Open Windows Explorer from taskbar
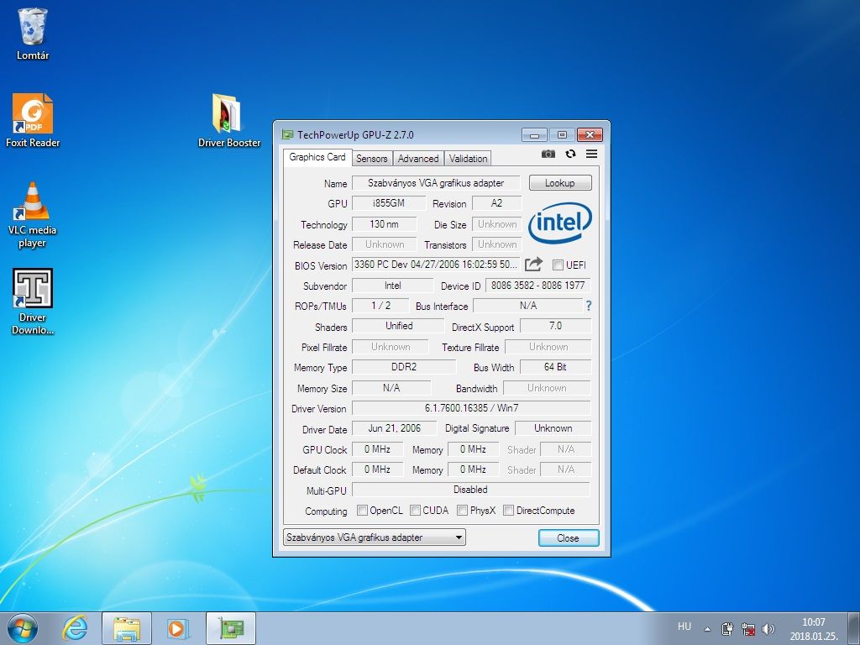The height and width of the screenshot is (645, 860). (127, 628)
